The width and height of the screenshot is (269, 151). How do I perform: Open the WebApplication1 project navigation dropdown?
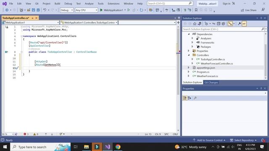[x=30, y=22]
